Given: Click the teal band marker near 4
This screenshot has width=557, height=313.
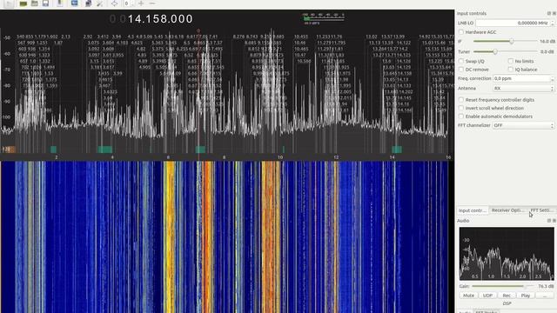Looking at the screenshot, I should [105, 150].
